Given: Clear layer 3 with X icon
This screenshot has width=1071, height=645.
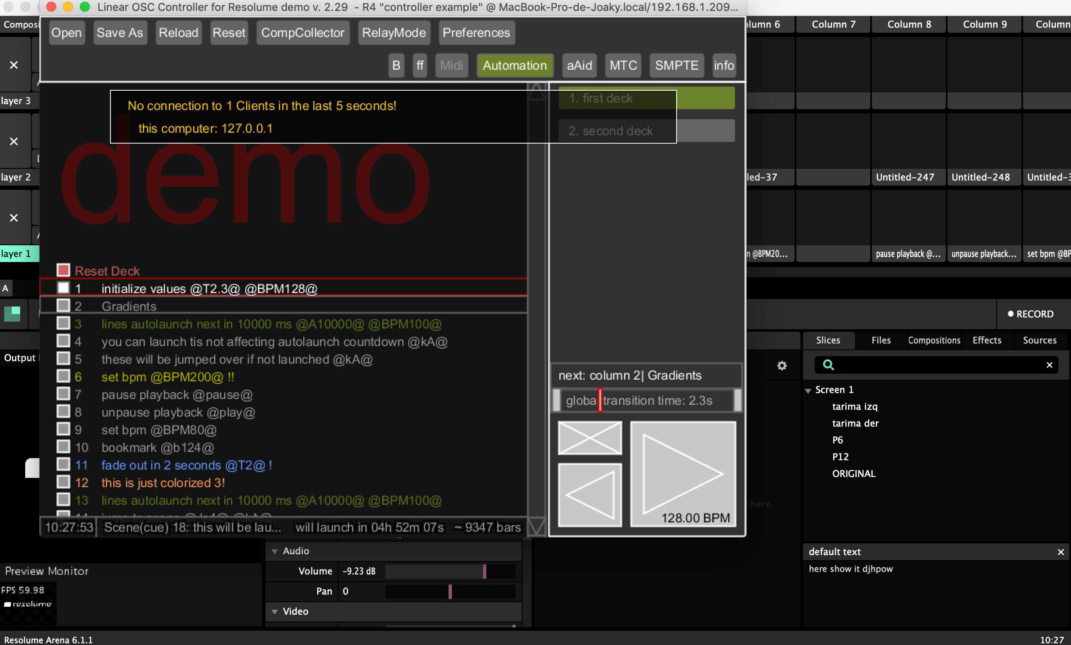Looking at the screenshot, I should [x=14, y=65].
